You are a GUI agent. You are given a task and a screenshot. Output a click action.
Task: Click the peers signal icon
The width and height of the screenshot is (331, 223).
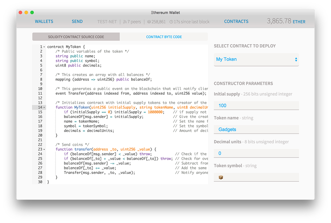tap(125, 22)
